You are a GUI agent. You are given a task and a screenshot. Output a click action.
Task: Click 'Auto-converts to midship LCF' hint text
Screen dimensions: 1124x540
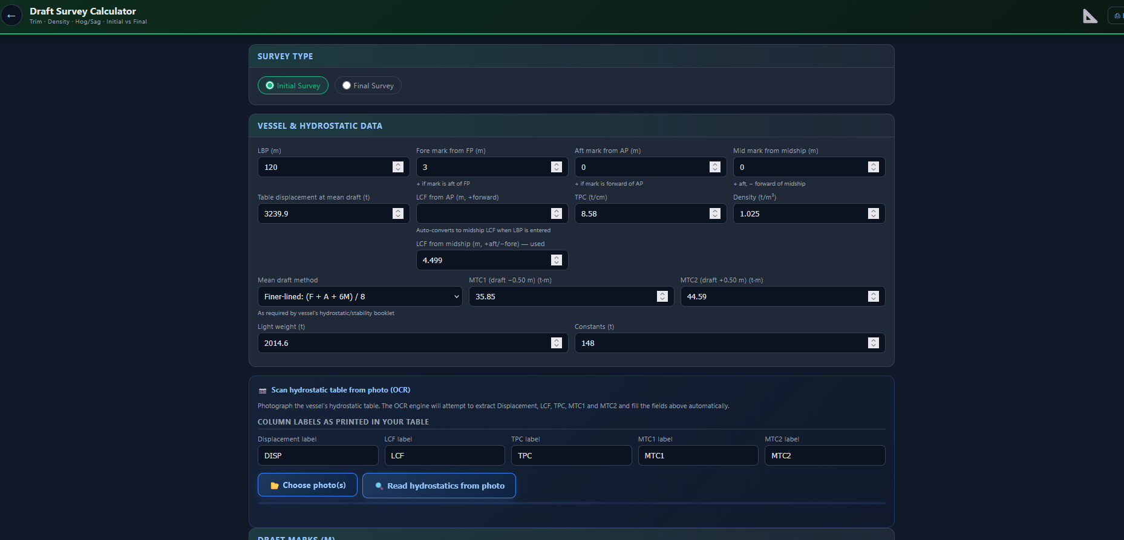point(483,230)
